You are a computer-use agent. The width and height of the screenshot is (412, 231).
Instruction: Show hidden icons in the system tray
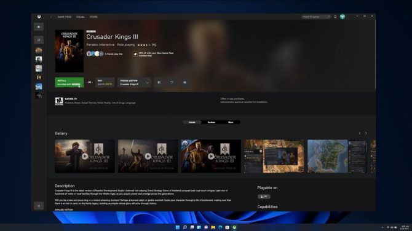point(382,227)
